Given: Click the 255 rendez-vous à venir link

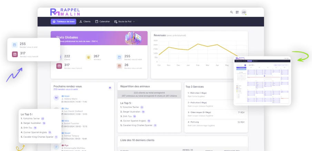Looking at the screenshot, I should 67,89.
